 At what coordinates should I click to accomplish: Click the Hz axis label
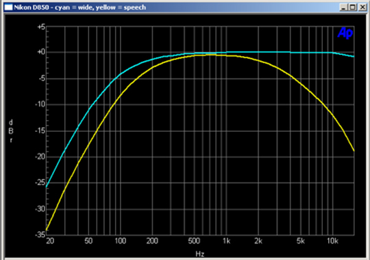pyautogui.click(x=200, y=254)
